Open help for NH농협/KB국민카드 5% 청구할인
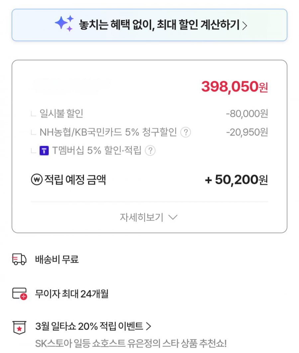 (x=185, y=132)
